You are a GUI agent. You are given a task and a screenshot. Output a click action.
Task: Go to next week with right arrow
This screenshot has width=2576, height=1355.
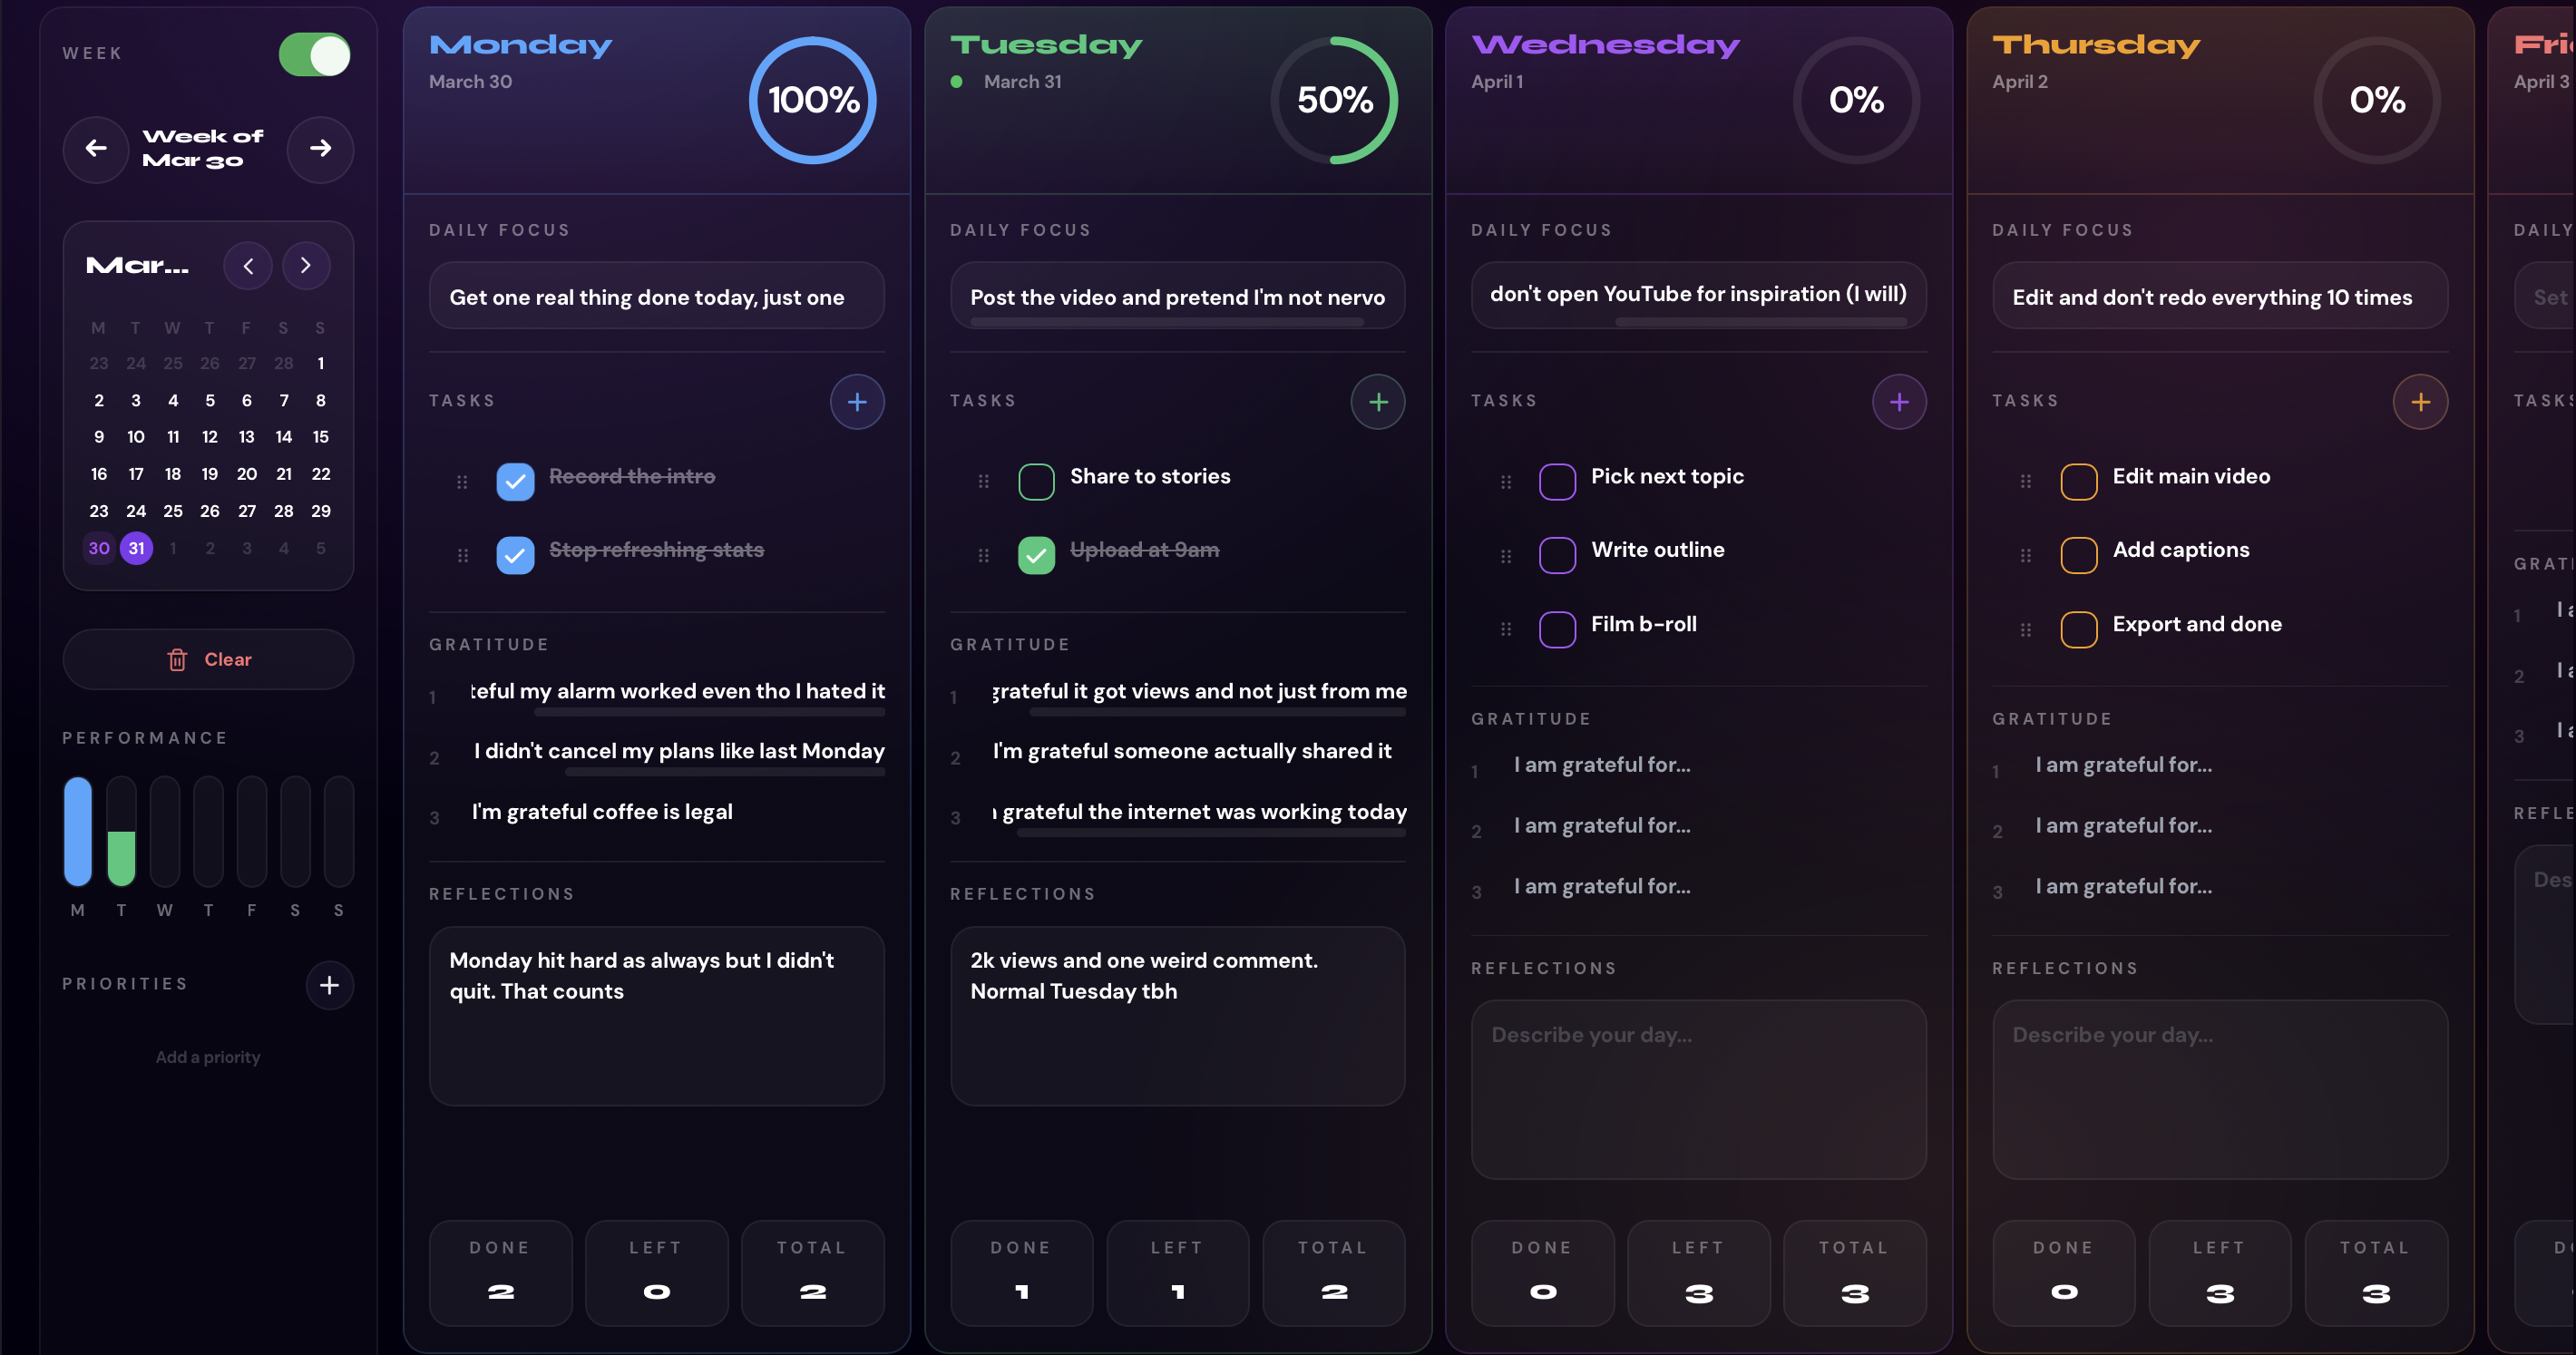(320, 149)
